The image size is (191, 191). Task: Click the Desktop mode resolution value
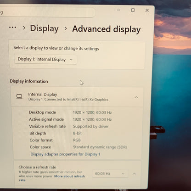[x=92, y=112]
